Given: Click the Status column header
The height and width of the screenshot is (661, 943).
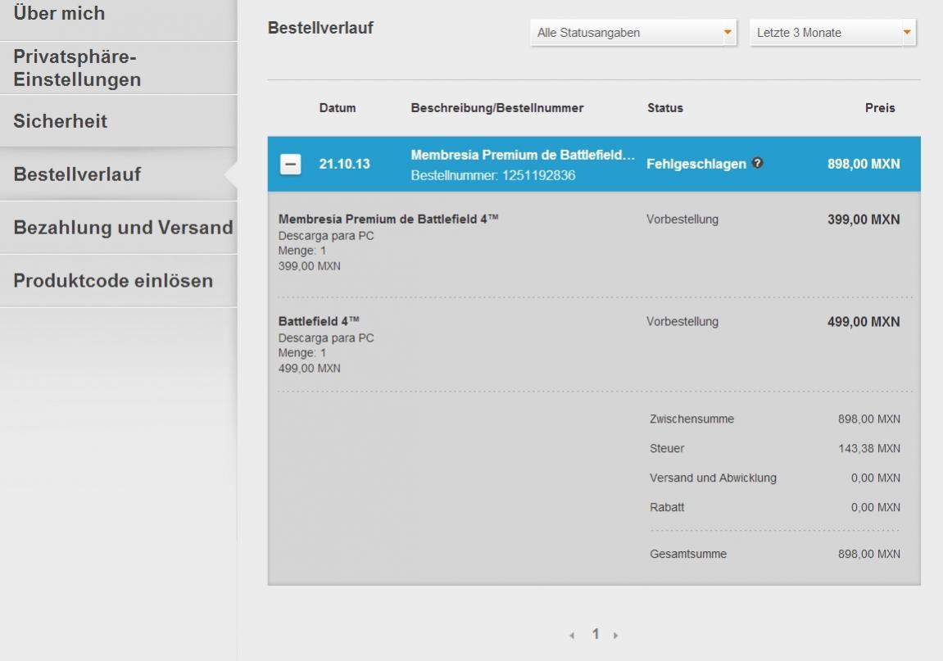Looking at the screenshot, I should [665, 108].
